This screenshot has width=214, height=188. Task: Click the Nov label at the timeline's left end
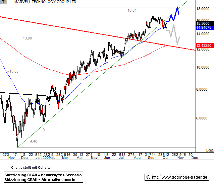click(x=11, y=158)
